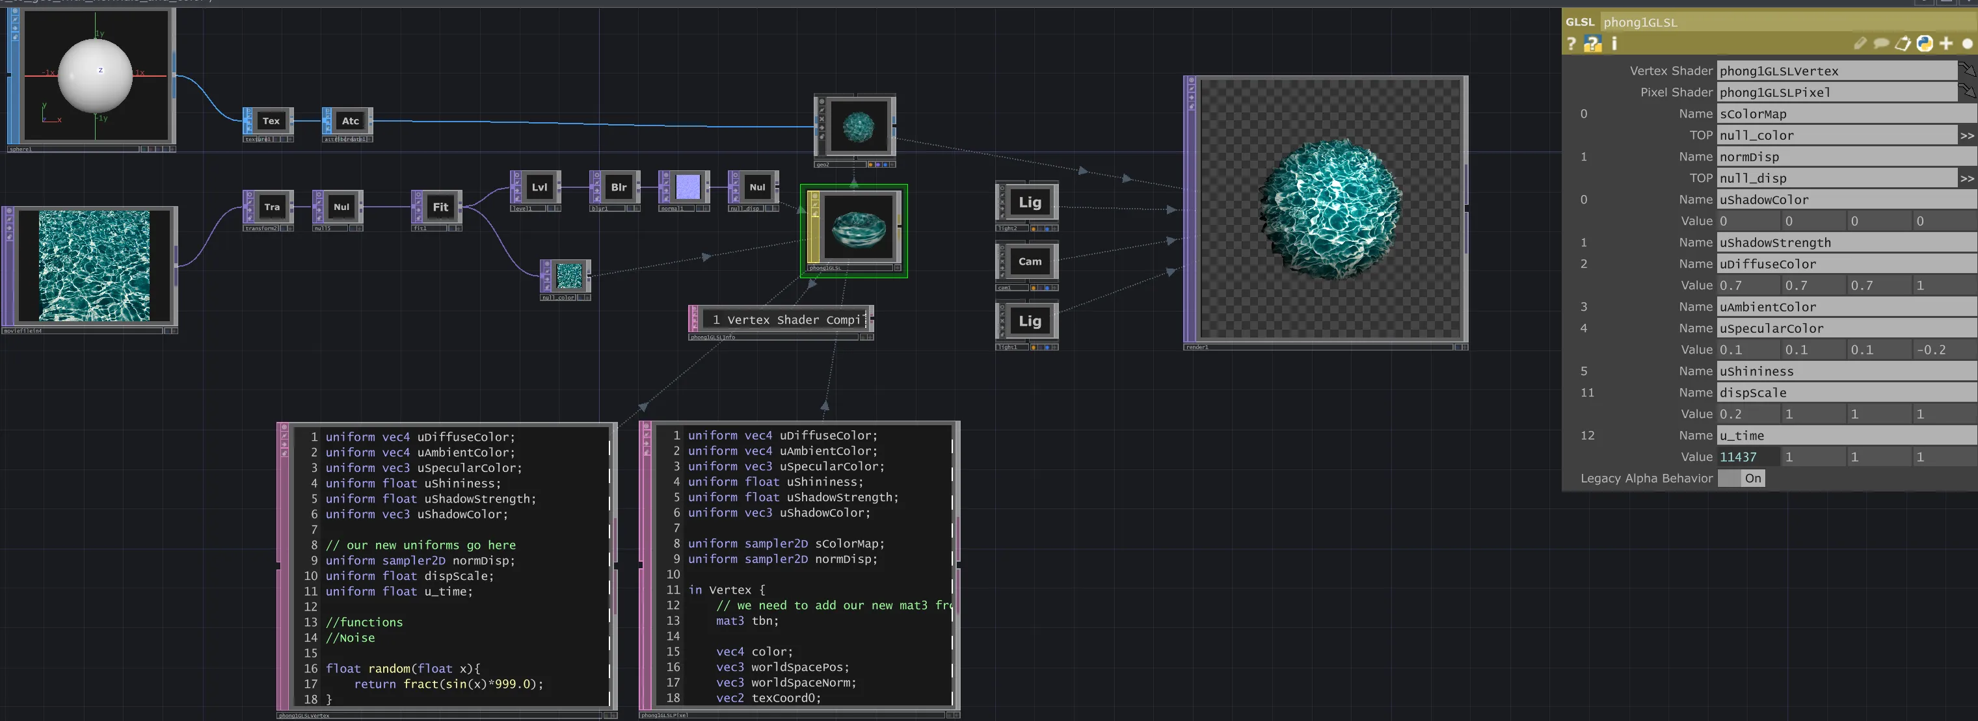Click the dispScale value field 0.2
The width and height of the screenshot is (1978, 721).
coord(1747,414)
